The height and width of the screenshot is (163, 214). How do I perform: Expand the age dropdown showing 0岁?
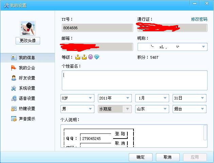click(77, 98)
